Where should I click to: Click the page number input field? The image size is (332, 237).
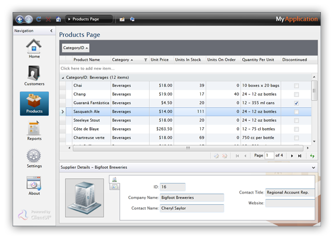pyautogui.click(x=269, y=156)
